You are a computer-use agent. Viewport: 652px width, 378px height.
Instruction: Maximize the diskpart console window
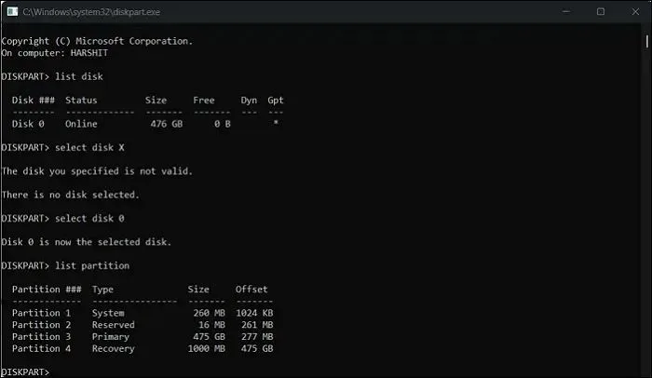click(x=601, y=11)
